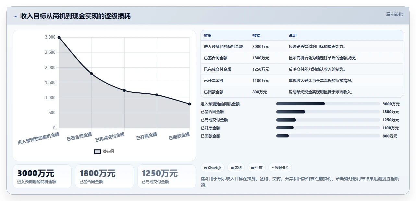Click the chart point above 已开票金额

point(157,95)
